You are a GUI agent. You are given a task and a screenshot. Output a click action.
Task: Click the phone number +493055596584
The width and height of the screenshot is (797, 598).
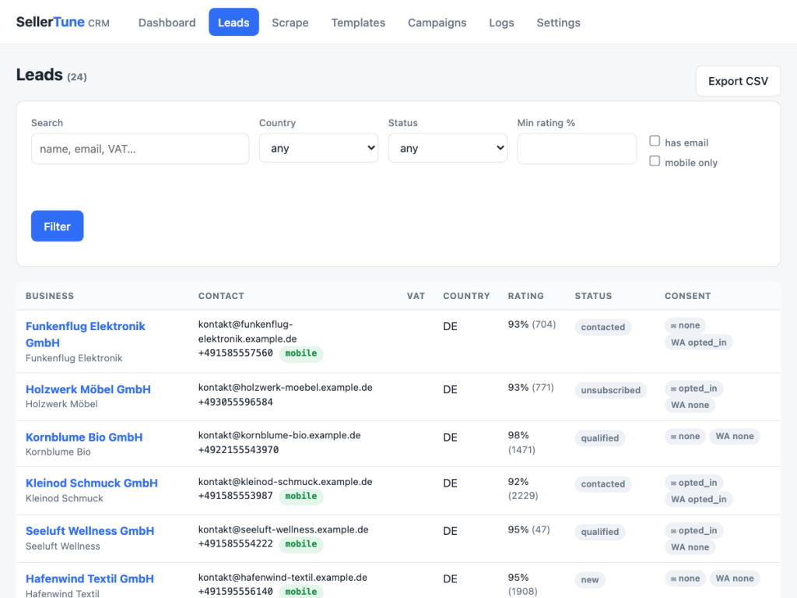pyautogui.click(x=235, y=402)
